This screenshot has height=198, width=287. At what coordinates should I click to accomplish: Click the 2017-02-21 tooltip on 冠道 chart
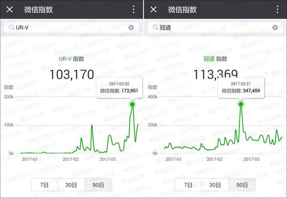coord(241,88)
